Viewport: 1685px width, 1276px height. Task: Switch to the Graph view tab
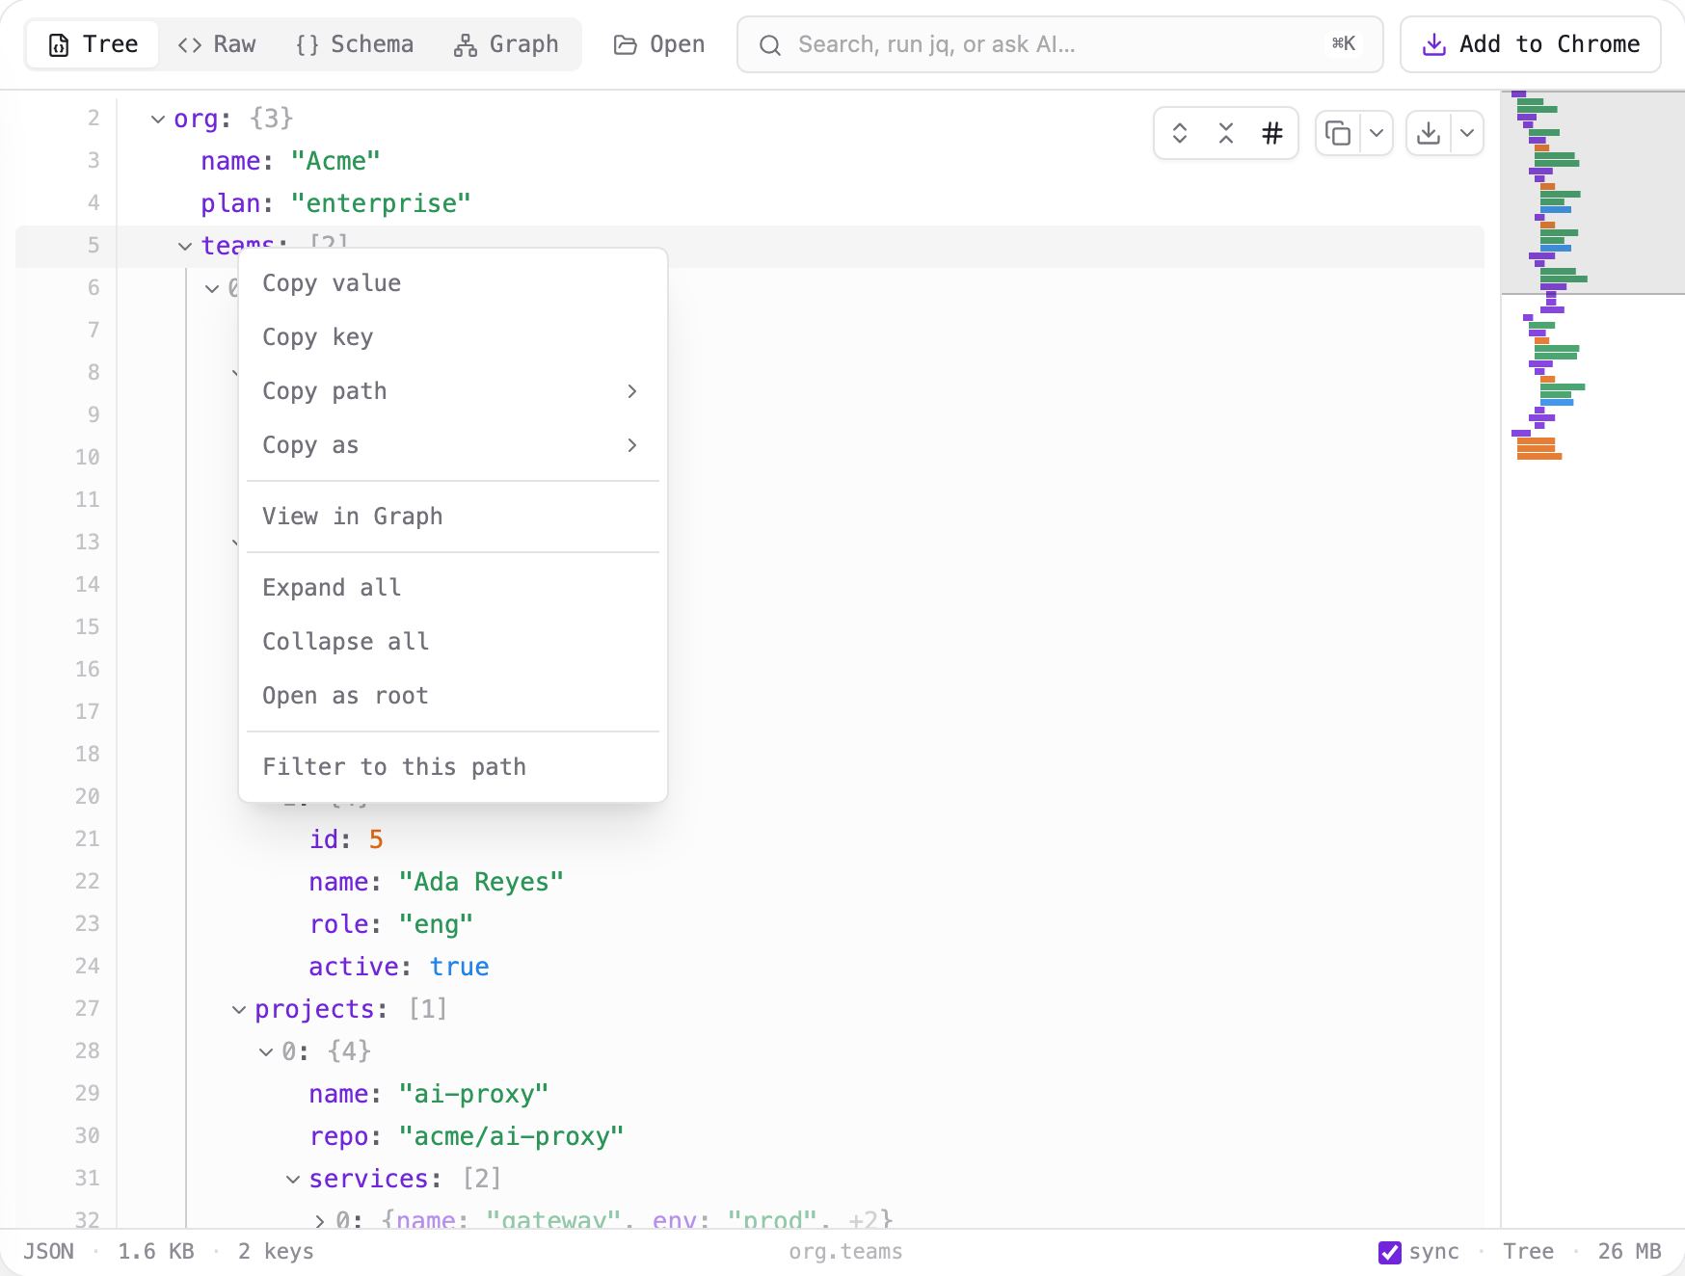[x=506, y=44]
